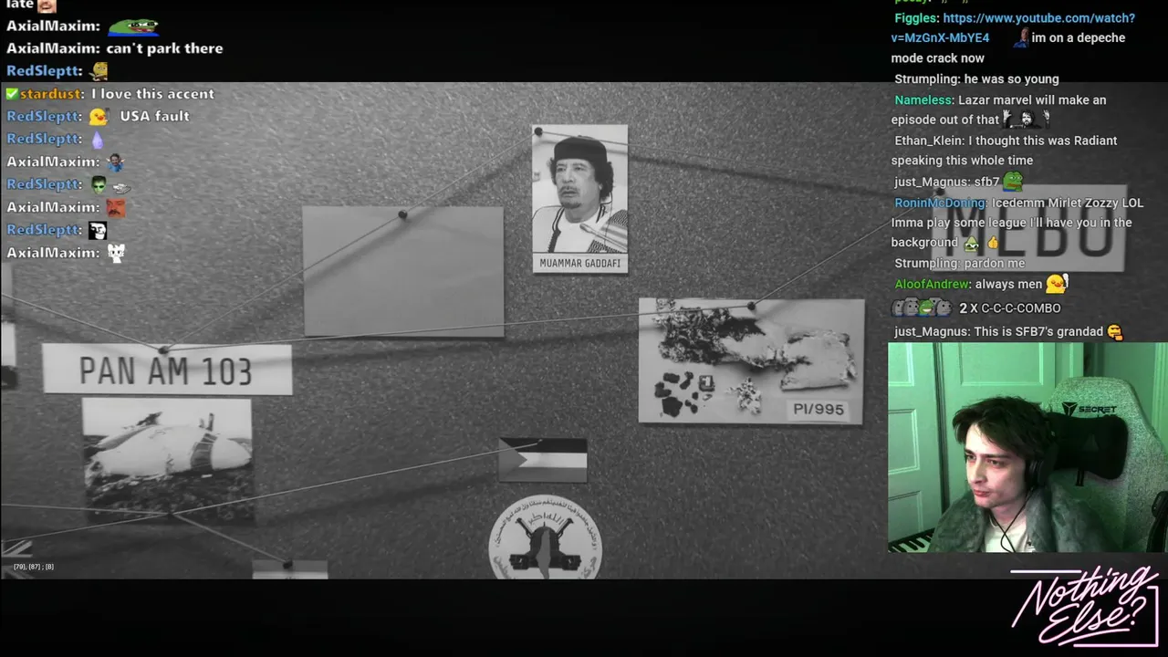Click the emote after "SFB7's grandad"
The height and width of the screenshot is (657, 1168).
1115,332
